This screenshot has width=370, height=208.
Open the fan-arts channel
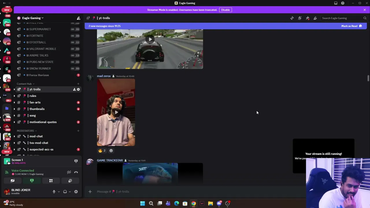point(48,102)
